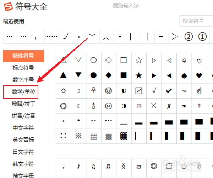Select the 标点符号 category
Image resolution: width=213 pixels, height=178 pixels.
[x=23, y=68]
